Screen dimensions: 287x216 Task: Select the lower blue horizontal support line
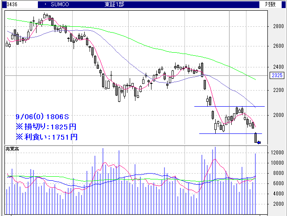pyautogui.click(x=227, y=133)
